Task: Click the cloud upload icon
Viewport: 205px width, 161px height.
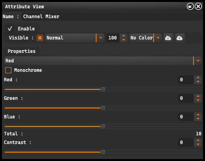Action: tap(180, 38)
